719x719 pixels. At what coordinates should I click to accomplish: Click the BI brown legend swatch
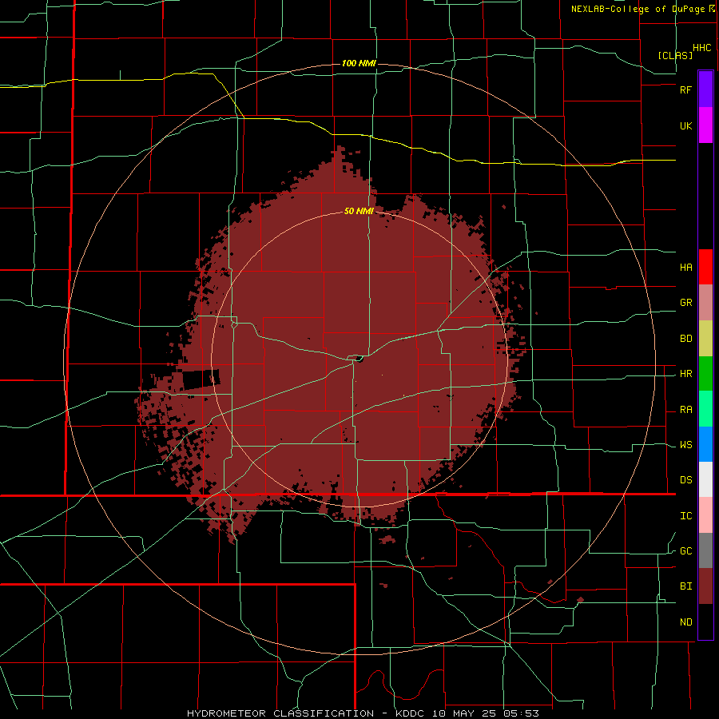[x=705, y=586]
